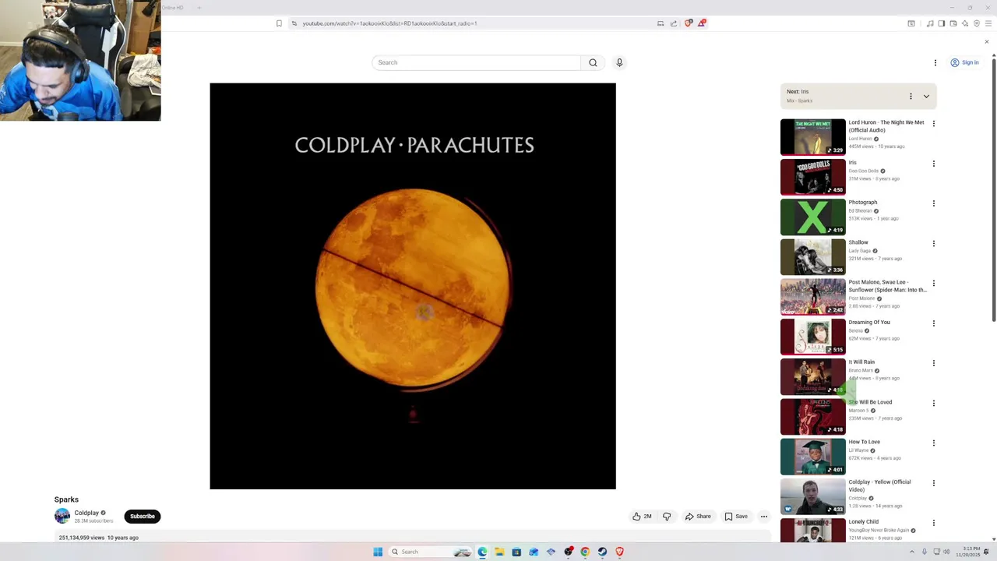Image resolution: width=997 pixels, height=561 pixels.
Task: Show hidden system tray icons chevron
Action: point(912,552)
